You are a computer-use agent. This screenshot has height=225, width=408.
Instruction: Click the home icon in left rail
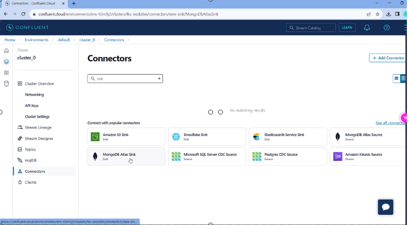point(6,51)
